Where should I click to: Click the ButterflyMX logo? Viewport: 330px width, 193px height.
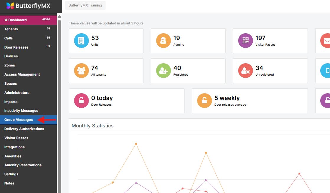(28, 6)
